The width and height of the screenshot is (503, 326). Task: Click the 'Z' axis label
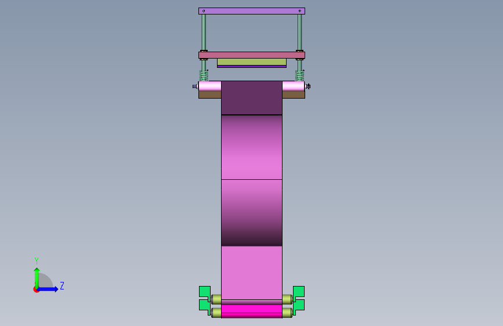pos(62,285)
